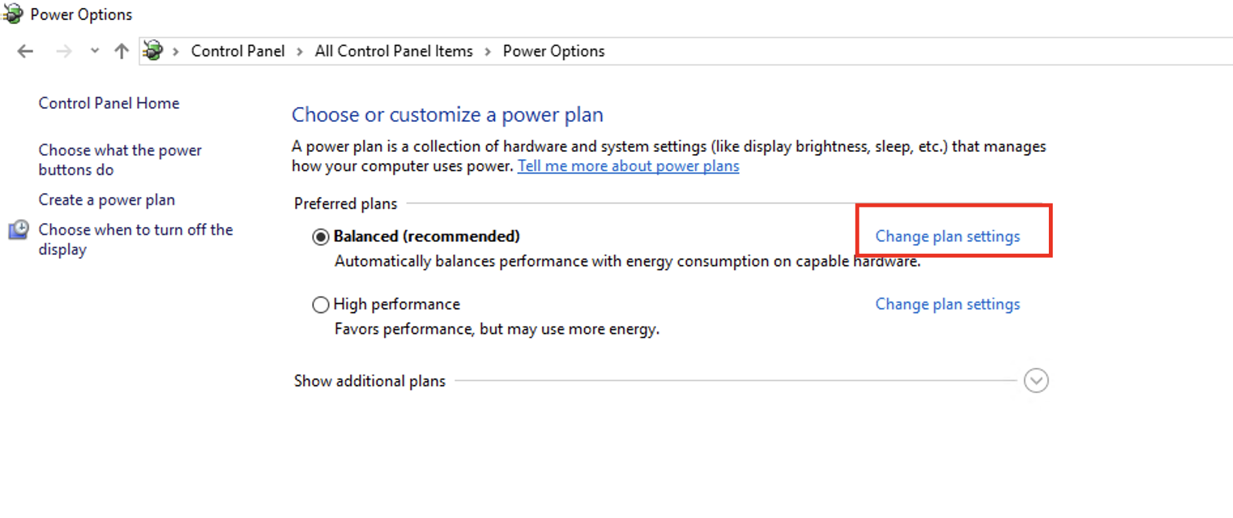Open the recent locations dropdown arrow
This screenshot has height=518, width=1233.
click(x=95, y=51)
